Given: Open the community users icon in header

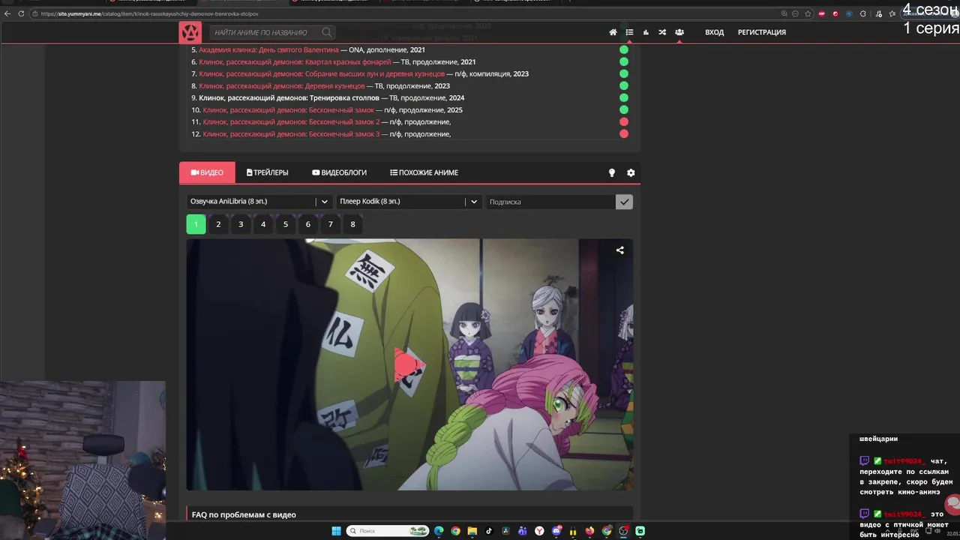Looking at the screenshot, I should pos(679,32).
